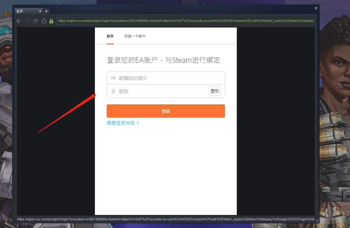The height and width of the screenshot is (228, 350).
Task: Click the green padlock security icon
Action: pos(51,21)
